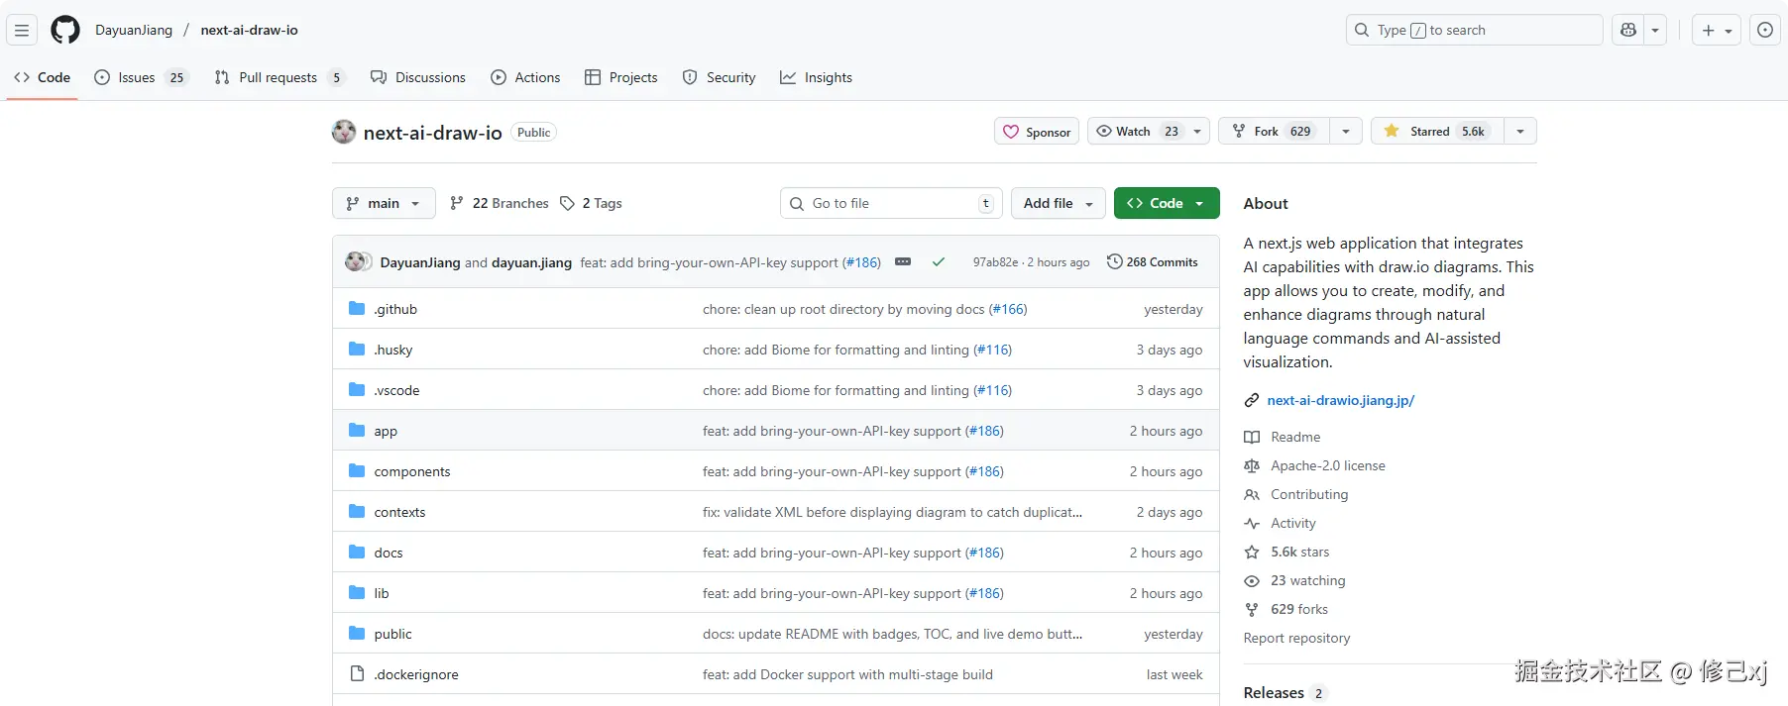The image size is (1788, 706).
Task: Toggle Starred button to unstar repository
Action: (1437, 132)
